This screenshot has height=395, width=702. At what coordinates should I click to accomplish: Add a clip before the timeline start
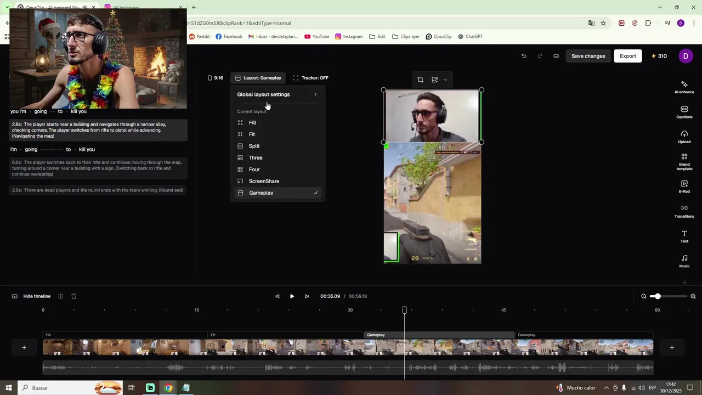pyautogui.click(x=24, y=347)
